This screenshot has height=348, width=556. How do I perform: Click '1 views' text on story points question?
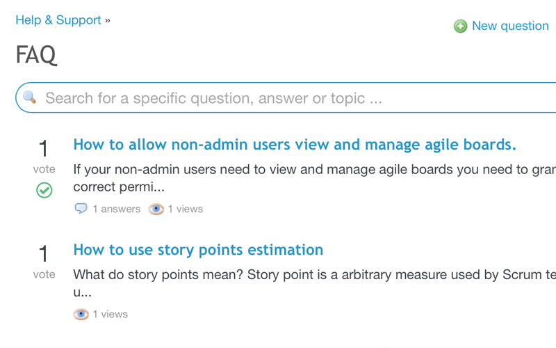pos(111,314)
